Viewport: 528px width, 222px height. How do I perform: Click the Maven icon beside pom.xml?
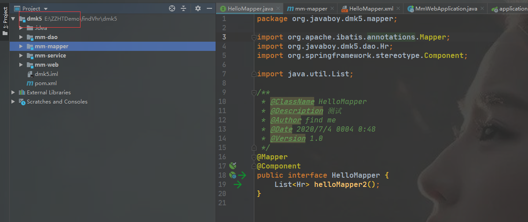pyautogui.click(x=30, y=83)
